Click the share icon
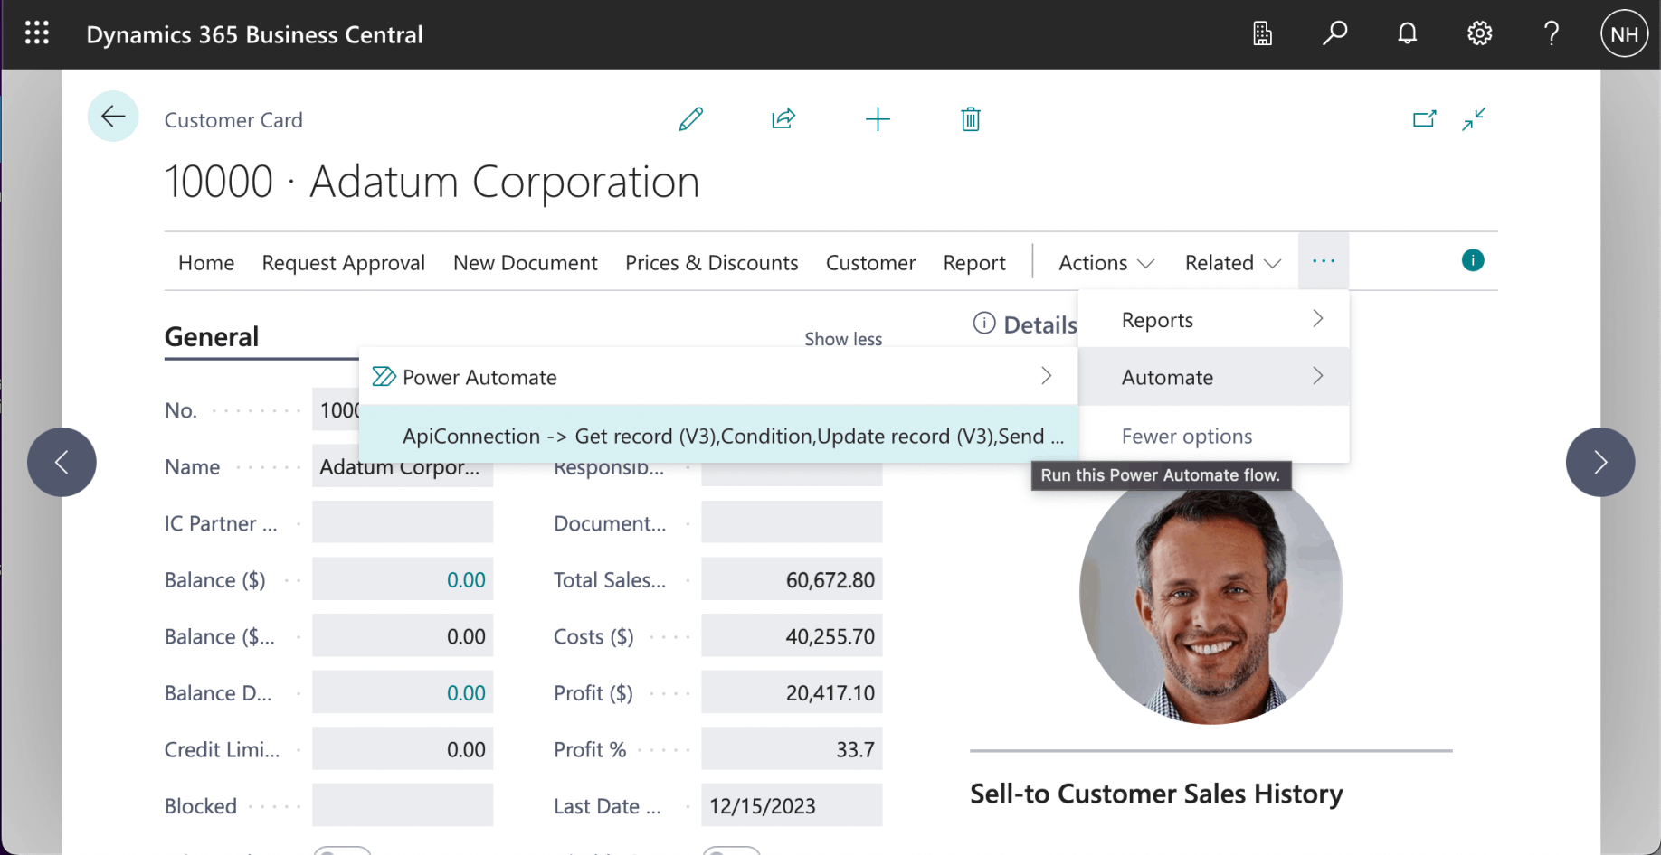1661x855 pixels. (x=783, y=119)
